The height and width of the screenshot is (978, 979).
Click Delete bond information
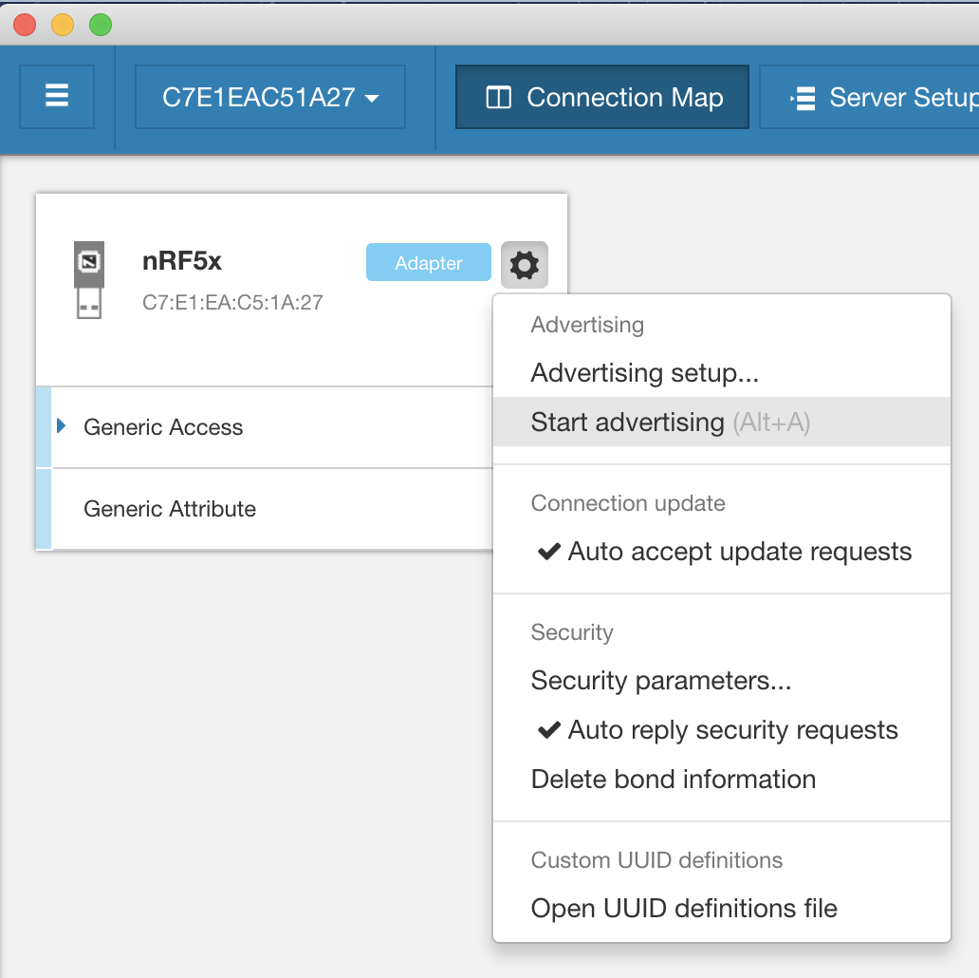point(674,780)
